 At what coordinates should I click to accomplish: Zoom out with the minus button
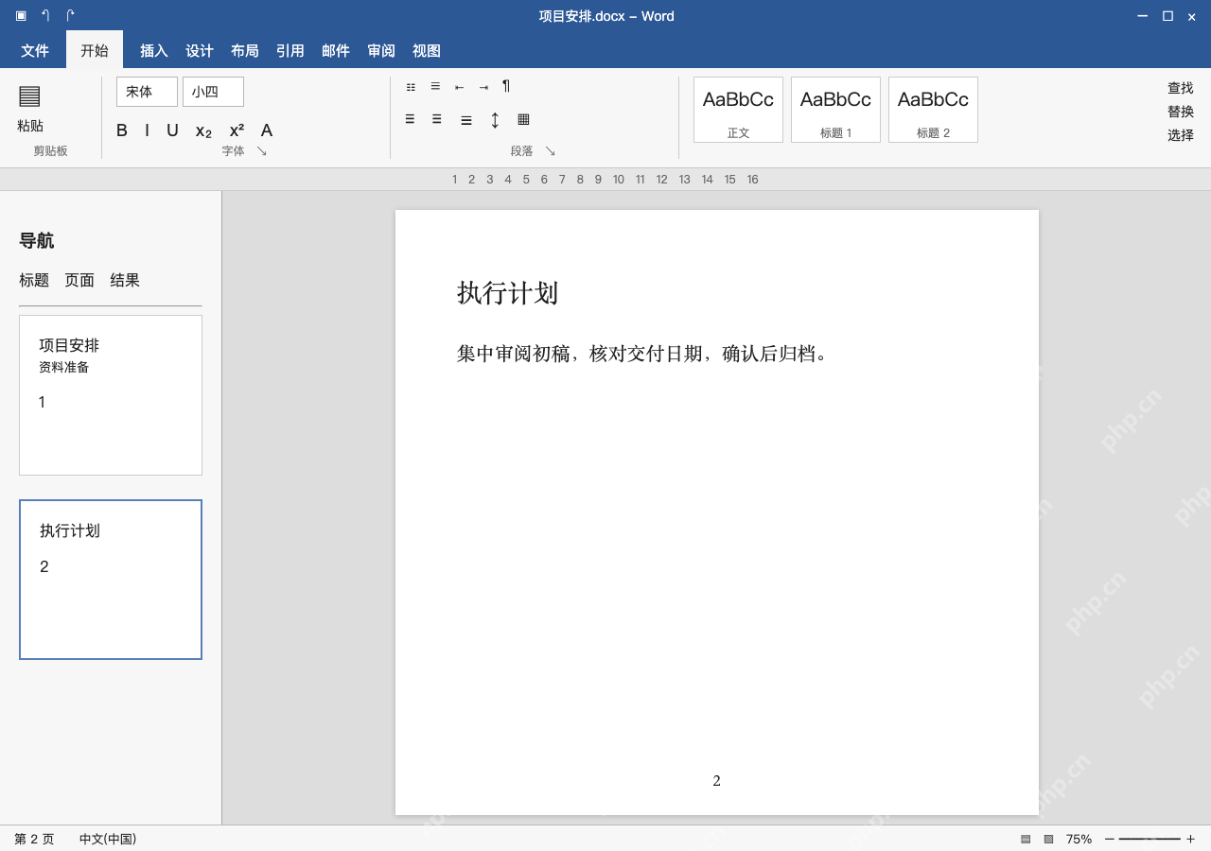(x=1110, y=839)
